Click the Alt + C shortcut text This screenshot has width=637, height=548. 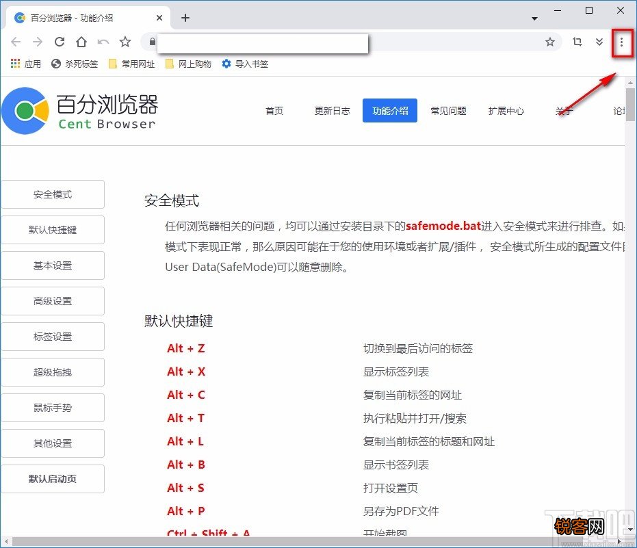coord(185,395)
